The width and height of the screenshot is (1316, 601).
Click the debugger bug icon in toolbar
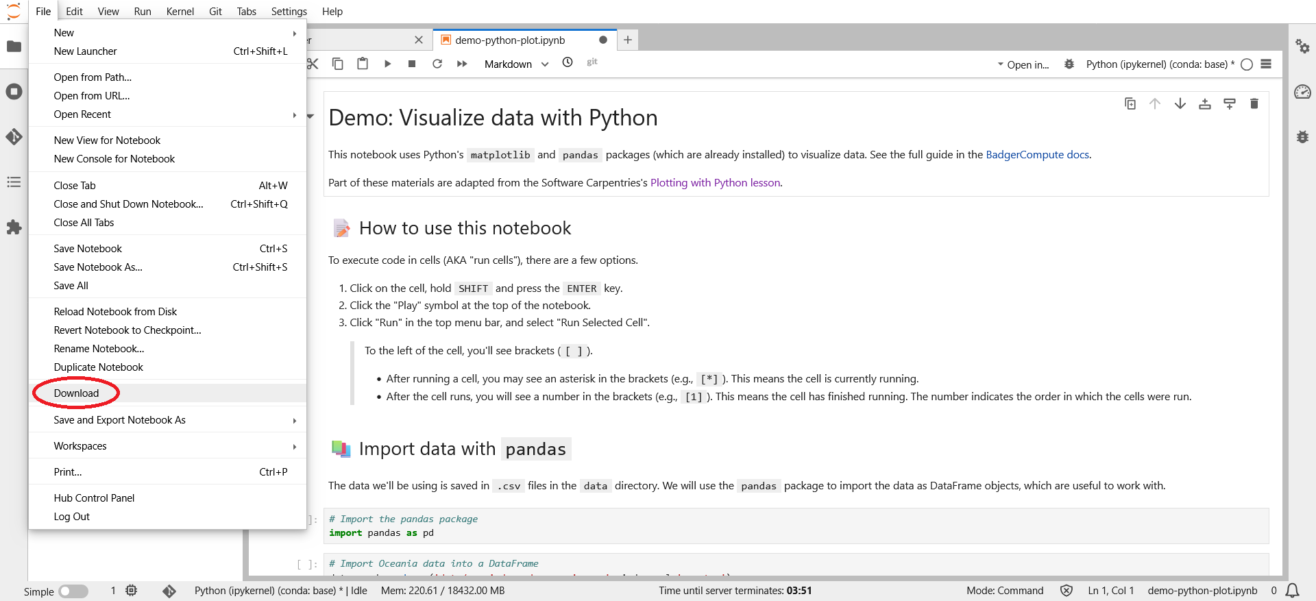pyautogui.click(x=1069, y=64)
